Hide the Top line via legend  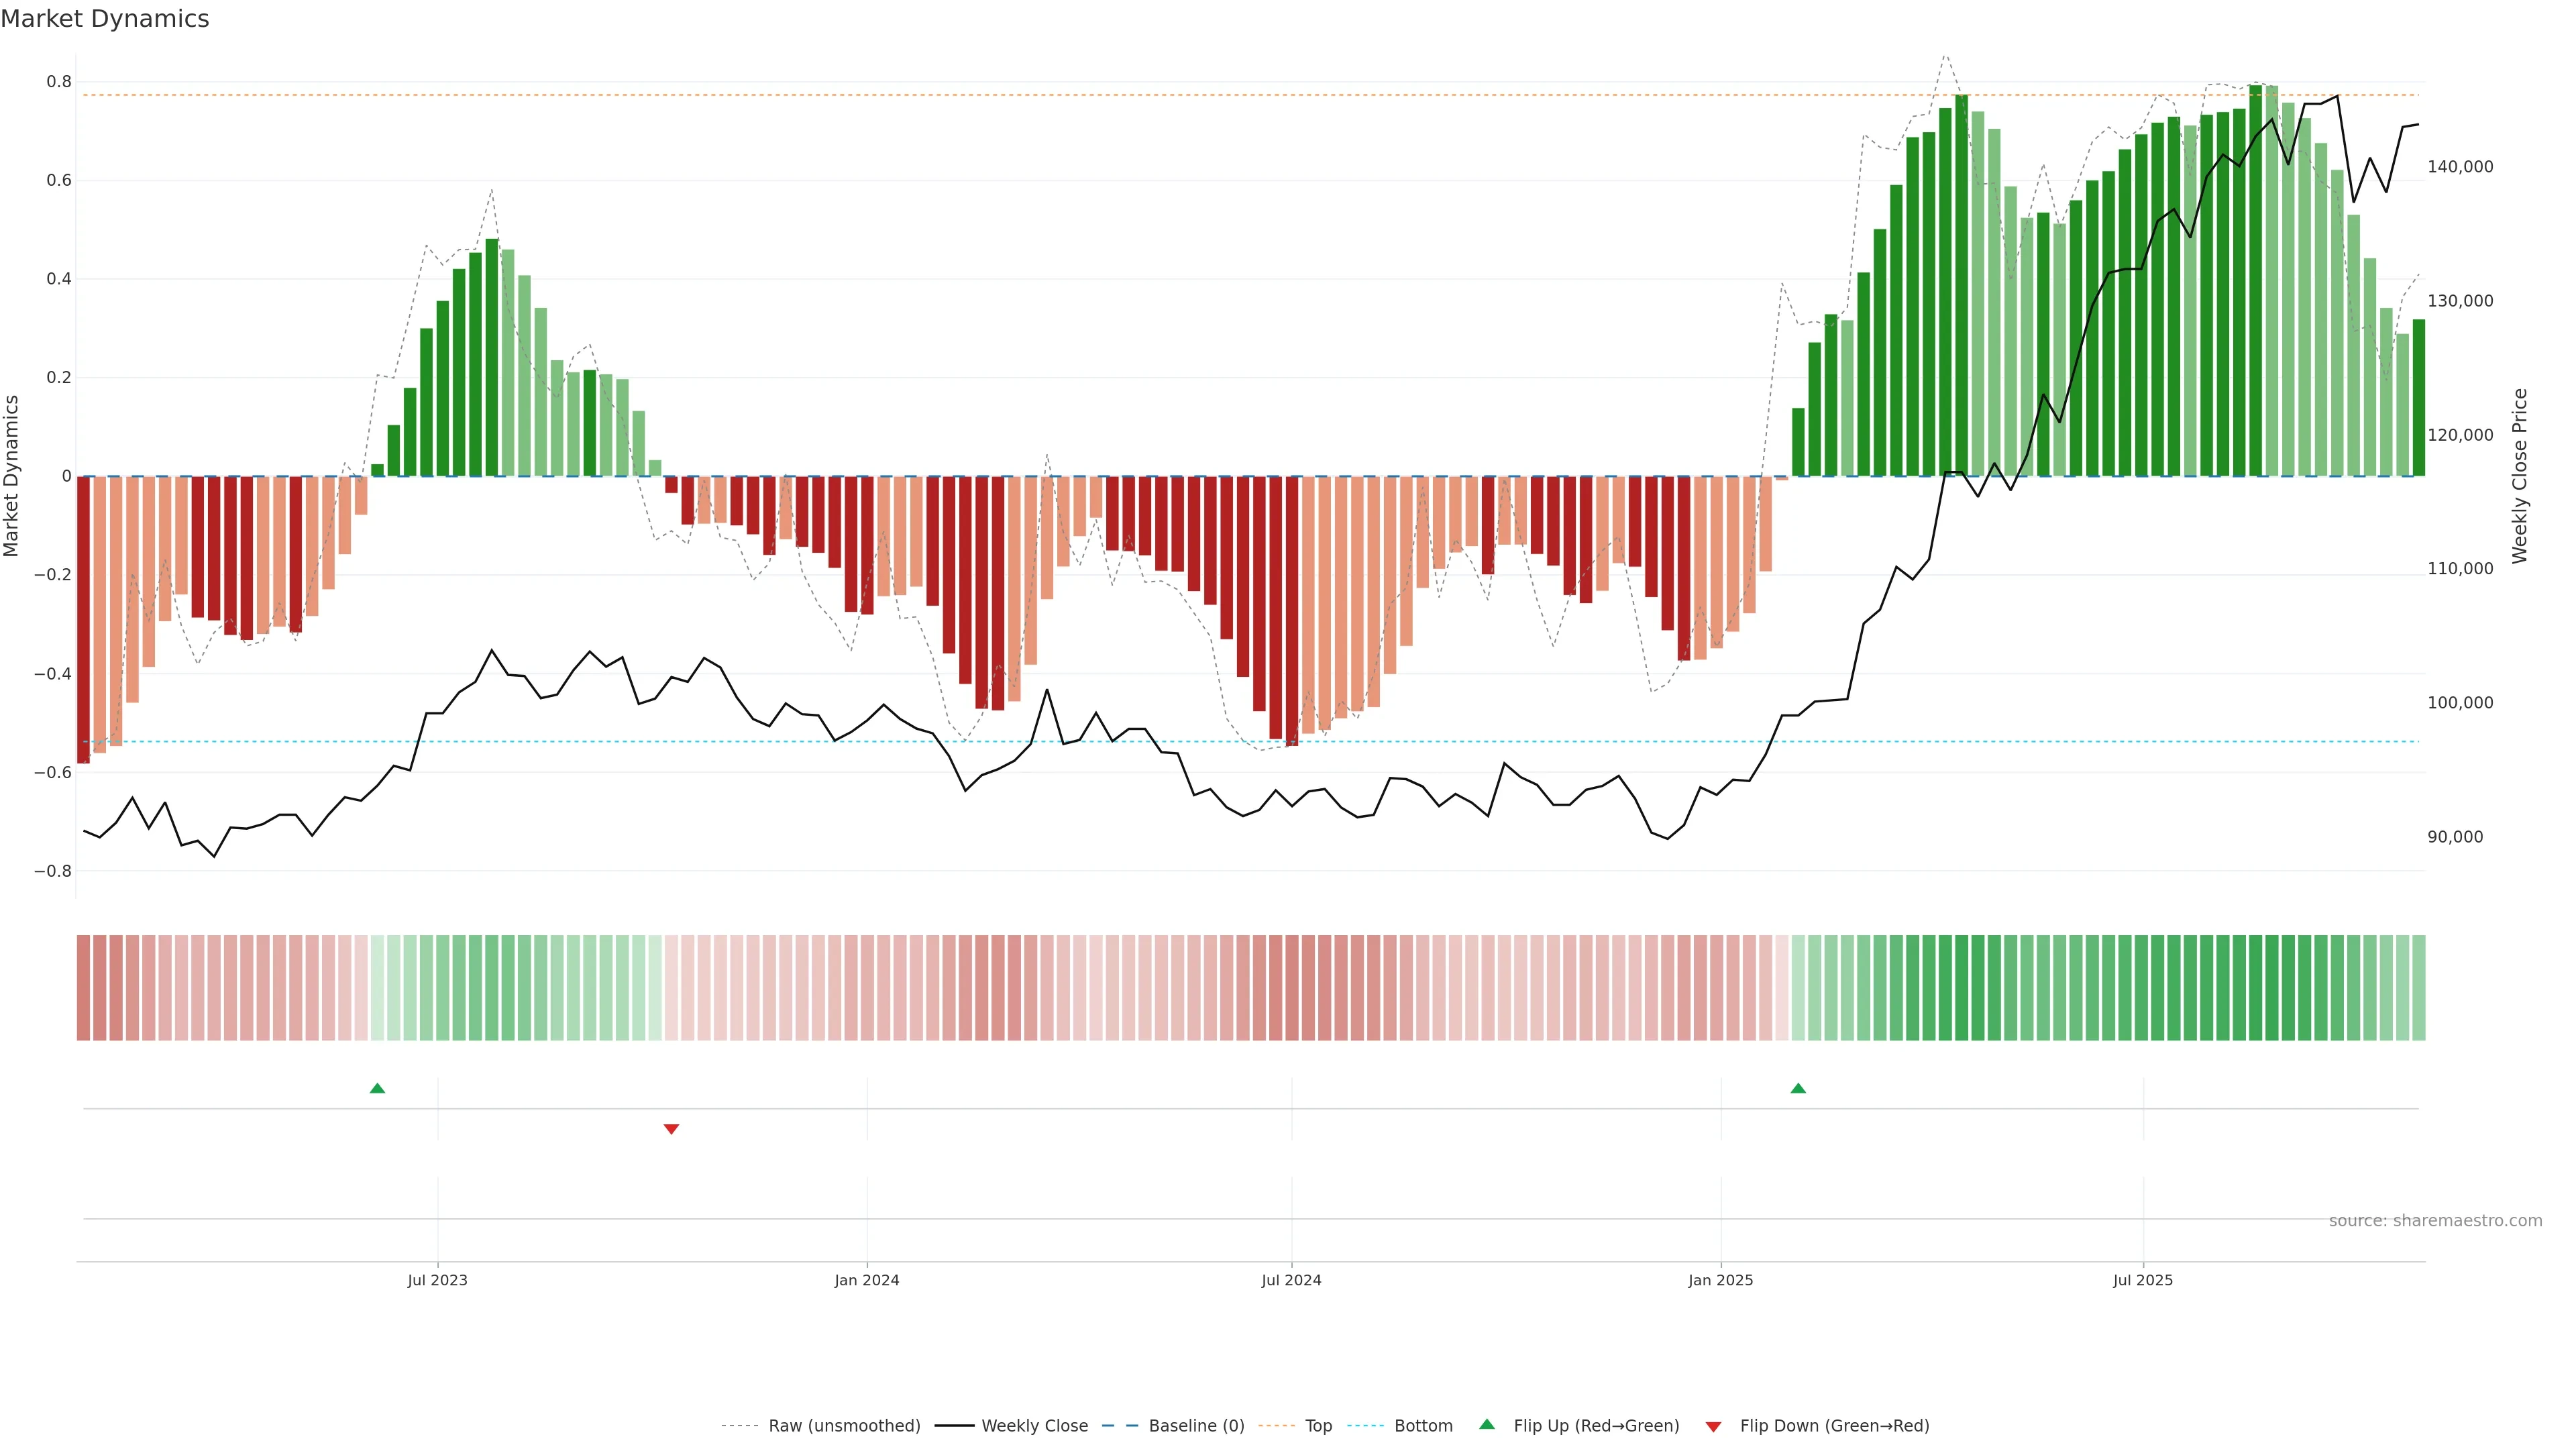click(1318, 1426)
